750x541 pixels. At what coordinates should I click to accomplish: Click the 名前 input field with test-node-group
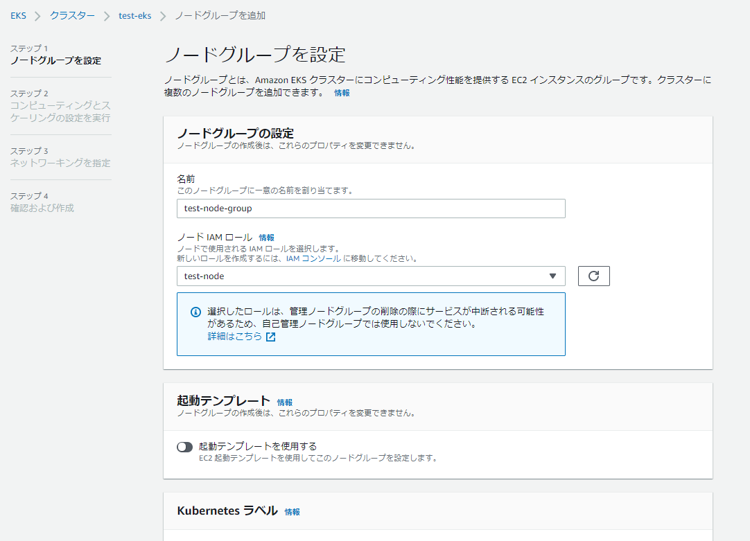coord(370,209)
